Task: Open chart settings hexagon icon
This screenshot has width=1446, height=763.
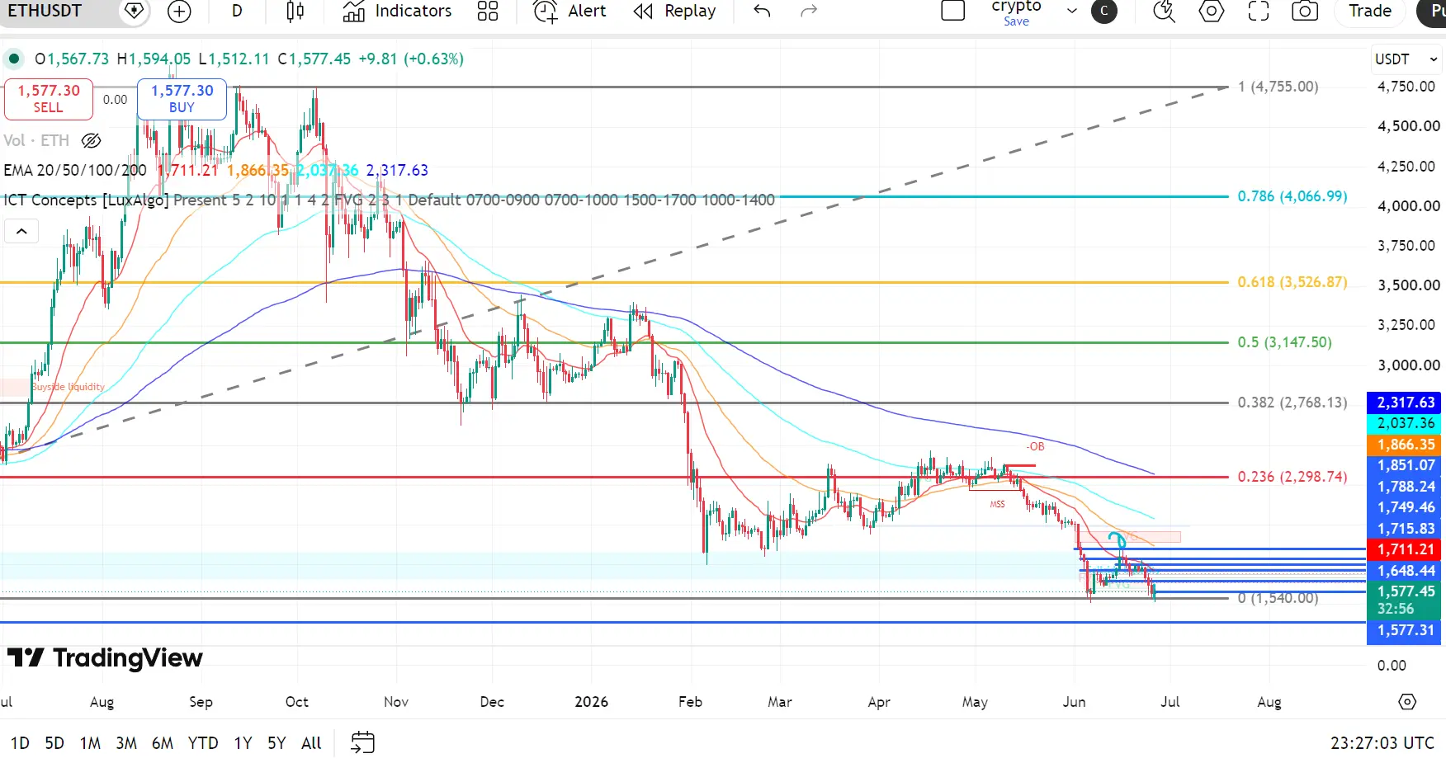Action: [1211, 11]
